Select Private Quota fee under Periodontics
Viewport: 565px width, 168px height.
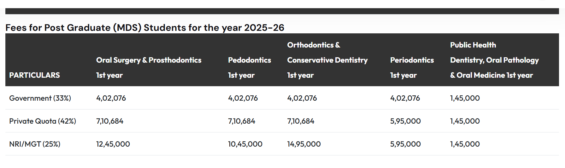pyautogui.click(x=405, y=121)
